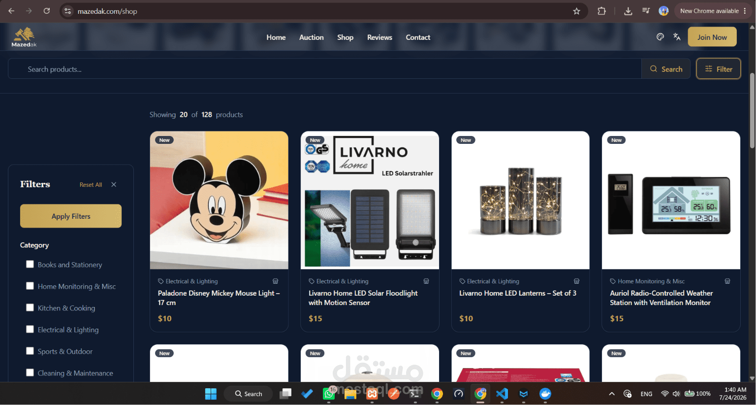Viewport: 756px width, 405px height.
Task: Click the Apply Filters button
Action: tap(71, 216)
